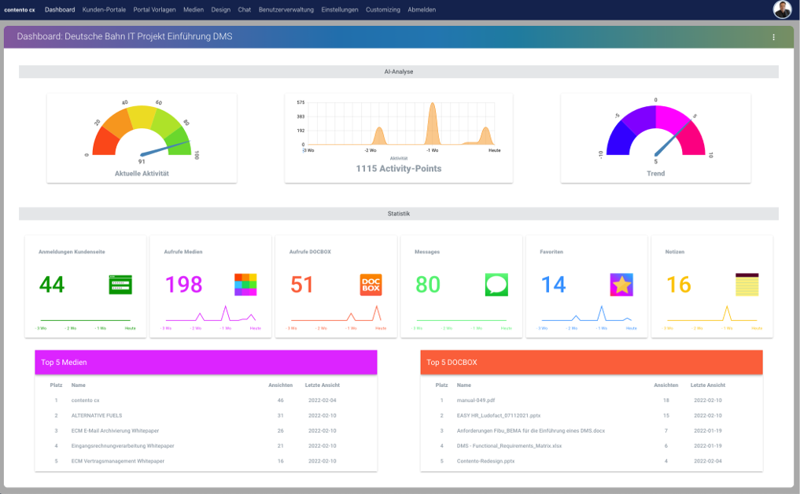
Task: Click the 1115 Activity-Points label
Action: coord(399,169)
